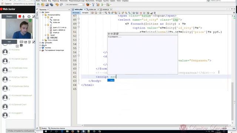Click the Чат button in webinar panel
Screen dimensions: 237x133
(x=9, y=42)
